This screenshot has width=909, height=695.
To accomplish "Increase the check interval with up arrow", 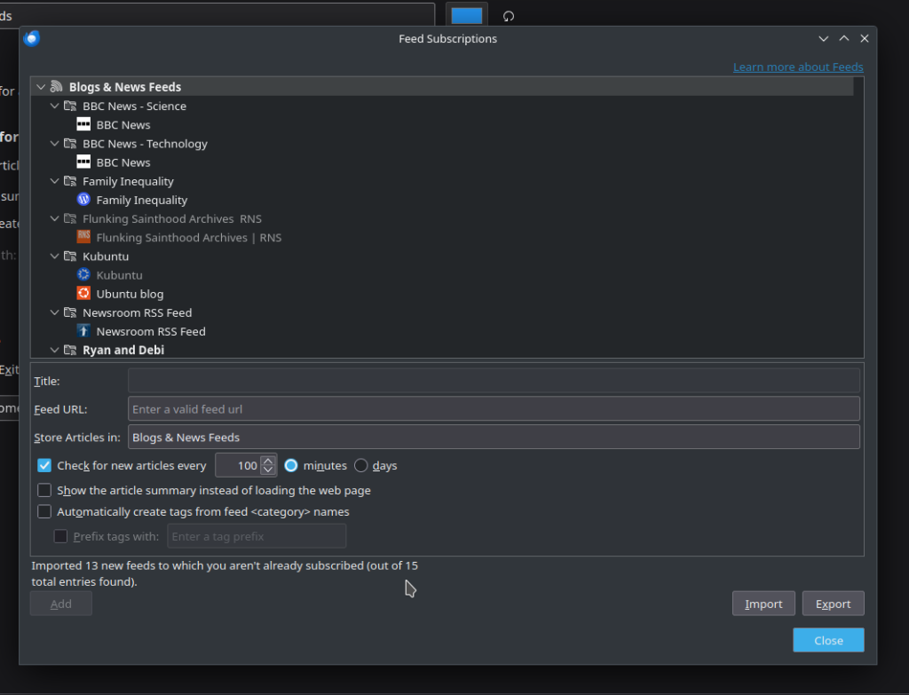I will tap(268, 460).
